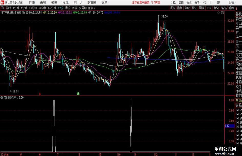
Task: Open the mail envelope icon
Action: (x=218, y=3)
